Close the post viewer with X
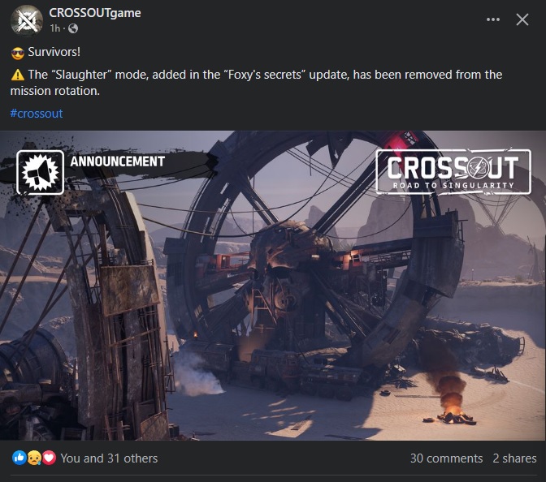This screenshot has width=546, height=482. click(522, 19)
